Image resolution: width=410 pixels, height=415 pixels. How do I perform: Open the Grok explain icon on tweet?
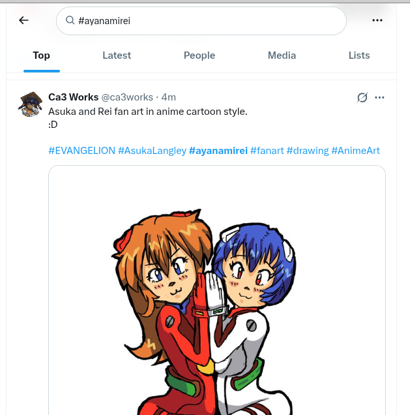pos(362,97)
